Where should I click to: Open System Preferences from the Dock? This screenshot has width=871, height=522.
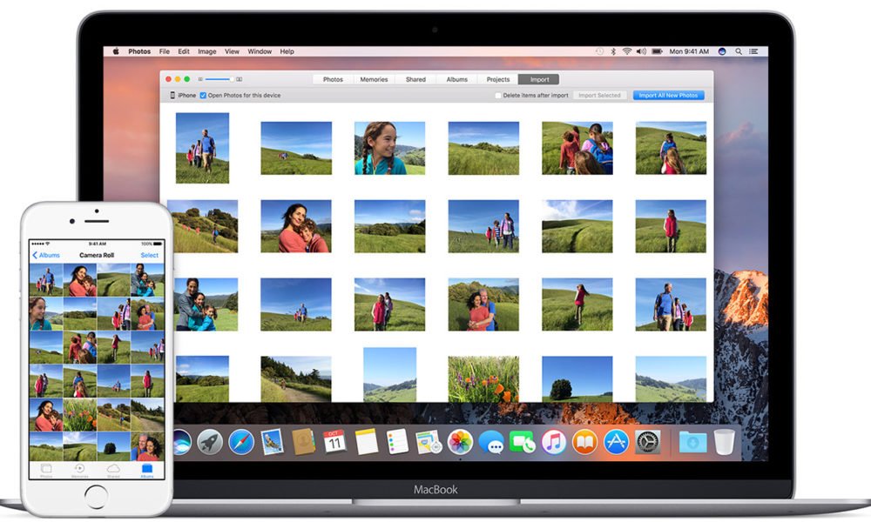tap(646, 443)
